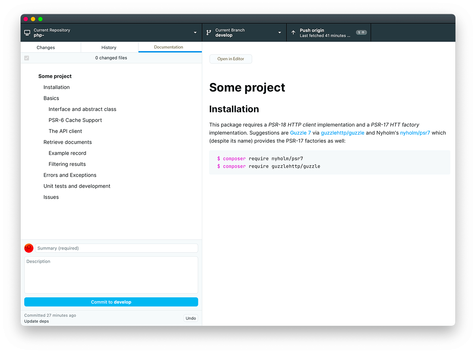Viewport: 476px width, 353px height.
Task: Click the 'Some project' main heading
Action: [x=247, y=88]
